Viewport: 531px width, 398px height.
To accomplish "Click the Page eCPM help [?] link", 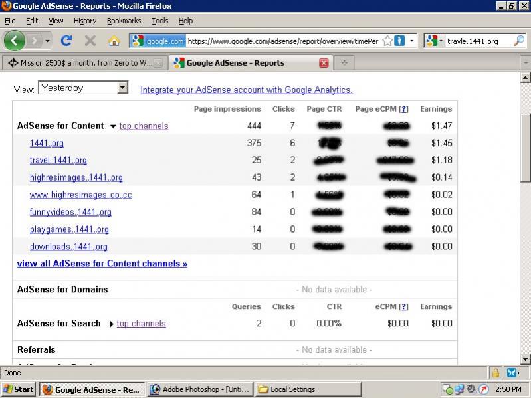I will 403,109.
